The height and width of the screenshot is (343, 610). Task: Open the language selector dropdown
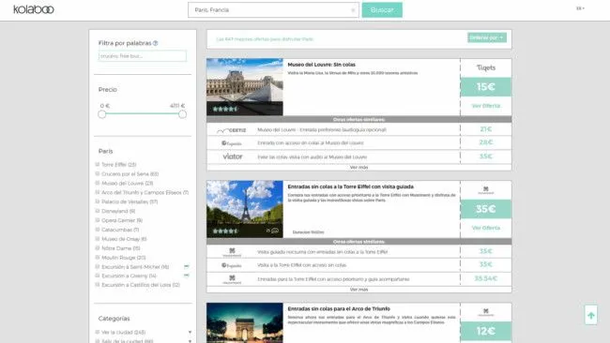coord(580,8)
